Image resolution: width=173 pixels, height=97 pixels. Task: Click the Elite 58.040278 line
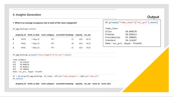(x=121, y=32)
